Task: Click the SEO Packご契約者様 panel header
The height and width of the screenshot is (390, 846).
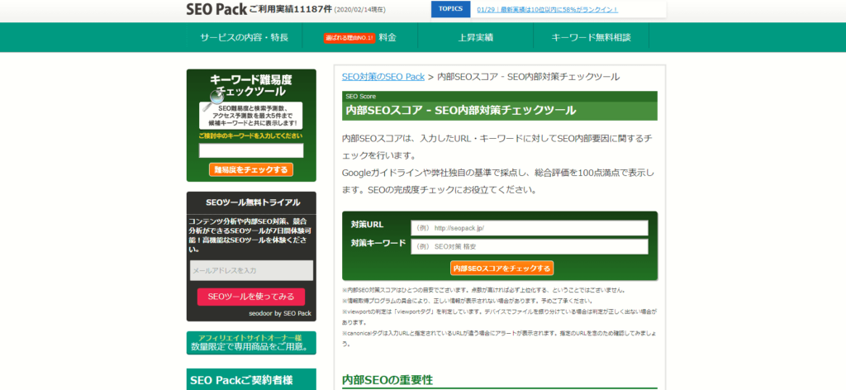Action: point(251,380)
